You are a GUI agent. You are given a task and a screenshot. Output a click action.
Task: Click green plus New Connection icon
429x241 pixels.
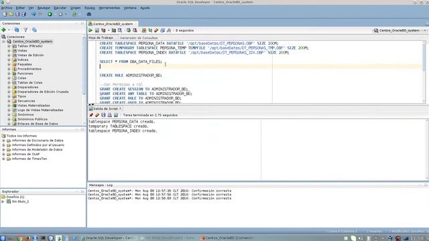(4, 29)
